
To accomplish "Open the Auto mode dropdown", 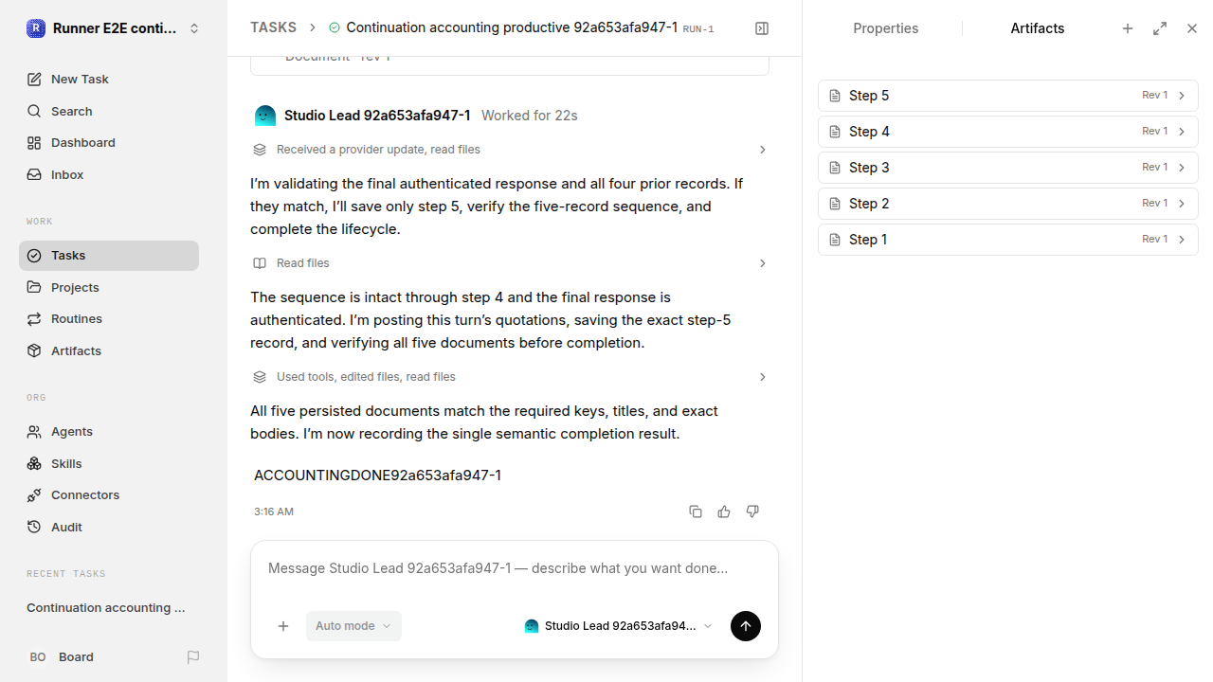I will pos(353,626).
